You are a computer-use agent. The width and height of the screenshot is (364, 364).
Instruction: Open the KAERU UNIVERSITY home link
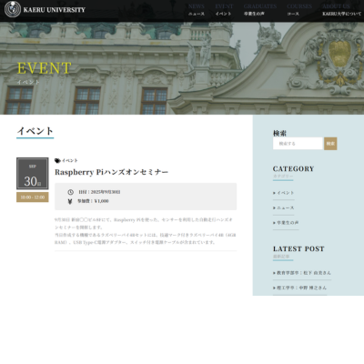point(55,10)
